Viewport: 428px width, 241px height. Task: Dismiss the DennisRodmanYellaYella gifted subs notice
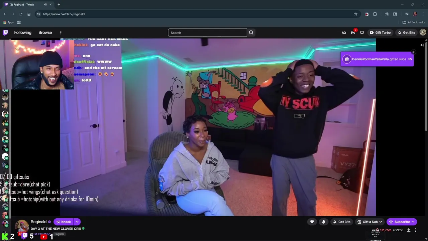tap(413, 52)
